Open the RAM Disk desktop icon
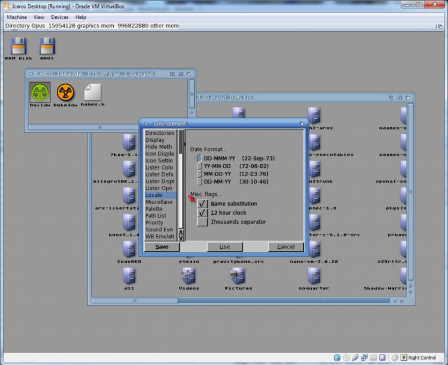Screen dimensions: 448x365 point(18,47)
